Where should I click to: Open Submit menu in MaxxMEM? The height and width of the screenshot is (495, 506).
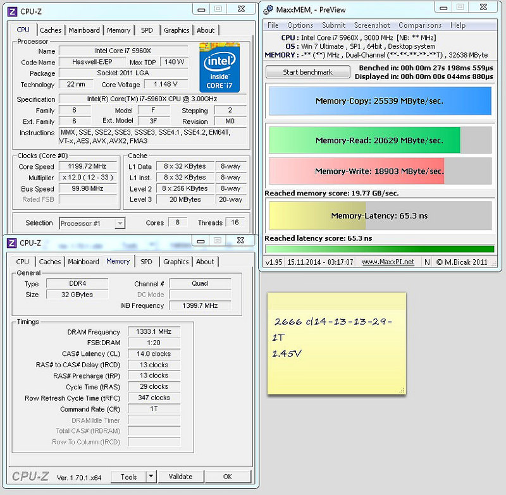(x=334, y=25)
